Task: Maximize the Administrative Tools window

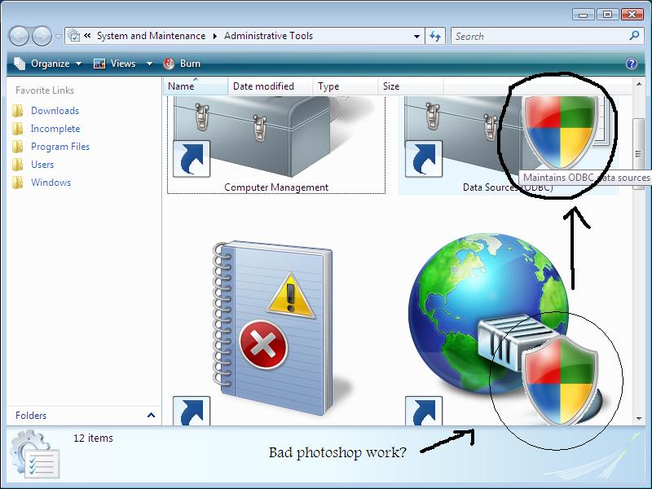Action: [607, 15]
